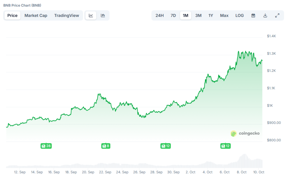Show the 1Y price history
Image resolution: width=288 pixels, height=177 pixels.
(211, 15)
